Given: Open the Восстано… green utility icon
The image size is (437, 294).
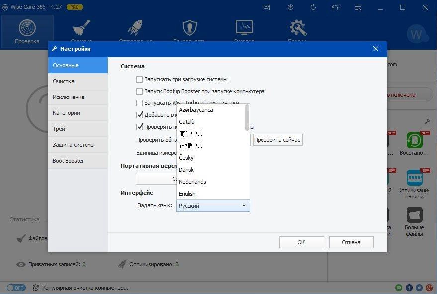Looking at the screenshot, I should click(x=414, y=140).
